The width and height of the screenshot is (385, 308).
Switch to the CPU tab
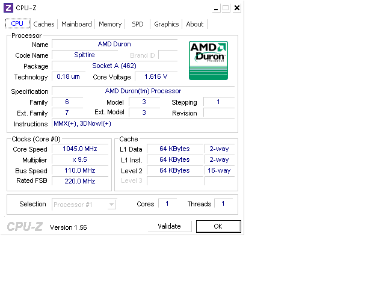tap(17, 23)
